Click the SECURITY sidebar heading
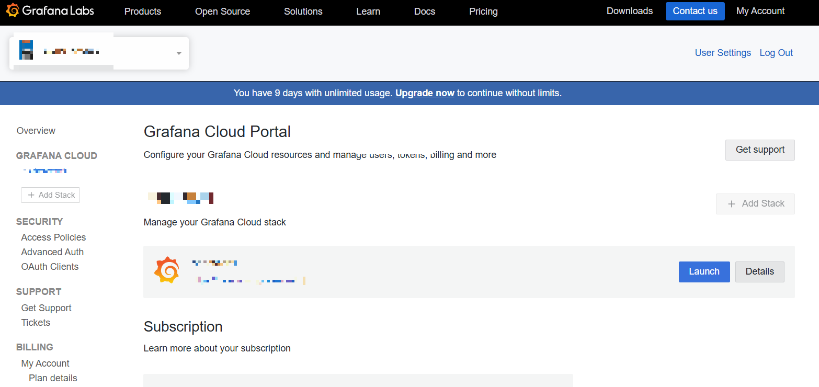 (39, 222)
